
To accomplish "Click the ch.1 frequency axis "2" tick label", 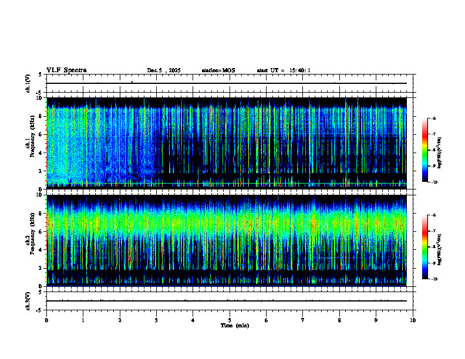I will click(x=41, y=171).
